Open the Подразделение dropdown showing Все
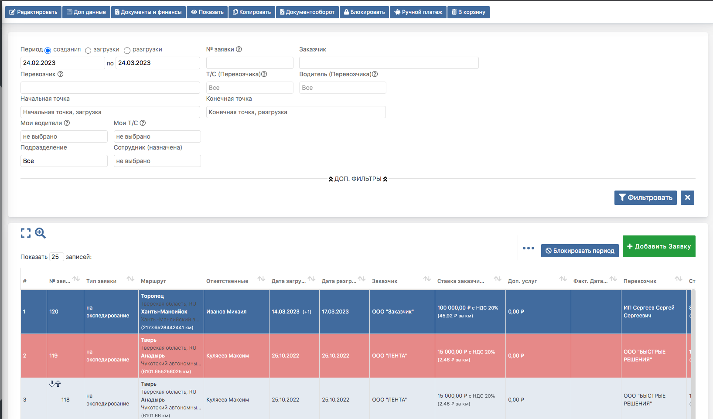This screenshot has width=713, height=419. pyautogui.click(x=64, y=160)
